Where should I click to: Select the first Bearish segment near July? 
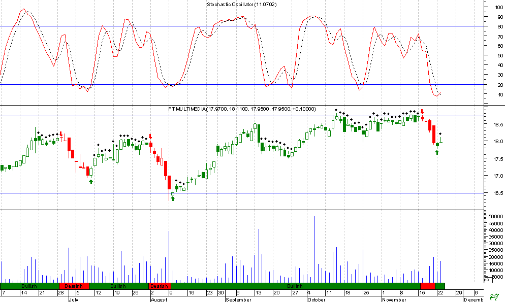[x=74, y=286]
